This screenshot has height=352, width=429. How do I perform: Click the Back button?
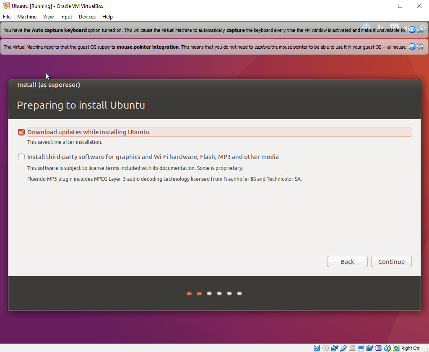pos(347,262)
